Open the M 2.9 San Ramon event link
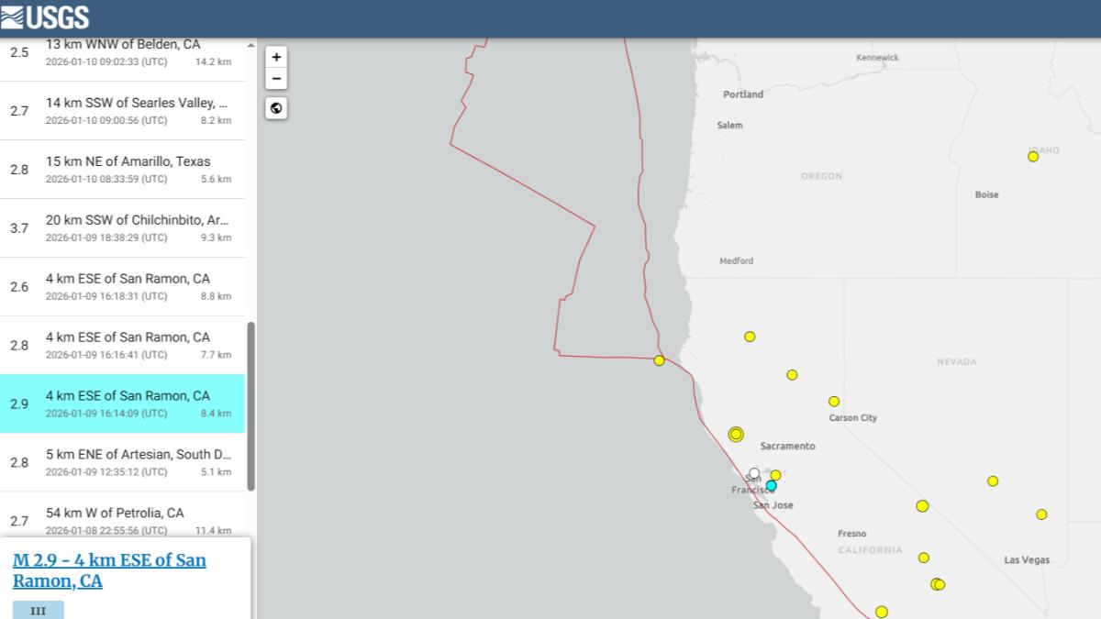 [109, 570]
